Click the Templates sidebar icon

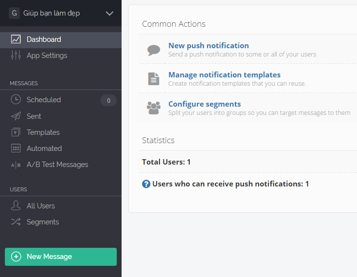(x=16, y=132)
